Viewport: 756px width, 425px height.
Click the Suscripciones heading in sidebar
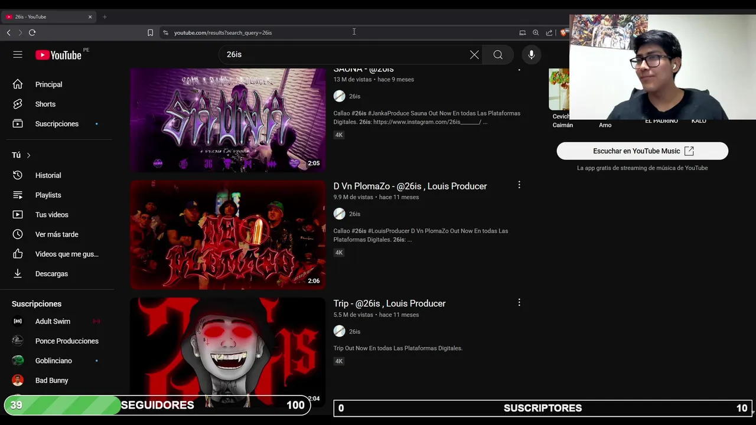37,303
